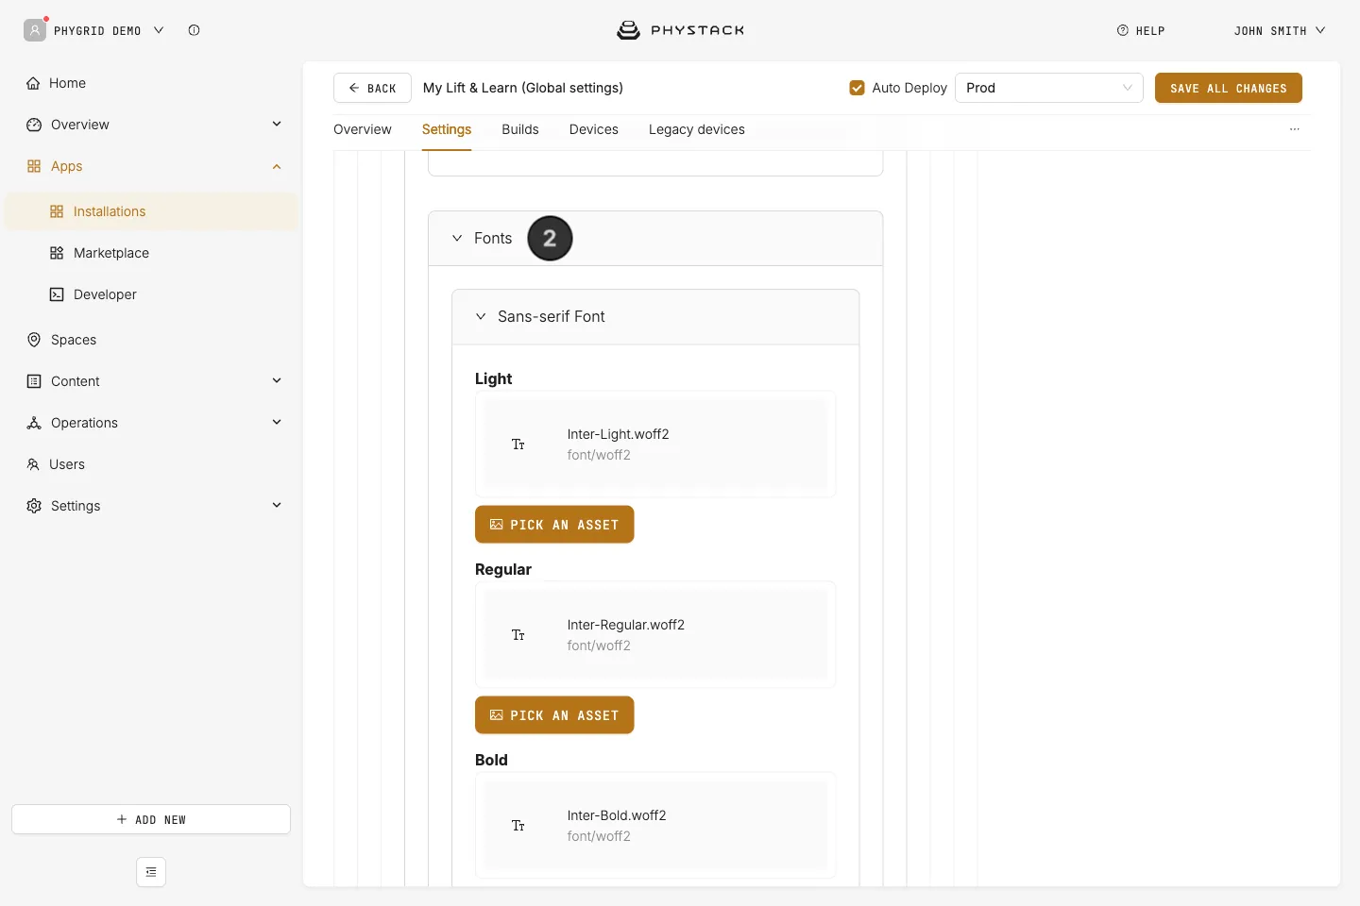Open the Help link
Image resolution: width=1360 pixels, height=906 pixels.
1141,30
